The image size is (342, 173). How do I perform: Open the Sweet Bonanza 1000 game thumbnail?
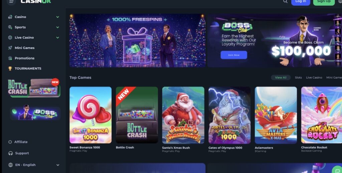[91, 115]
